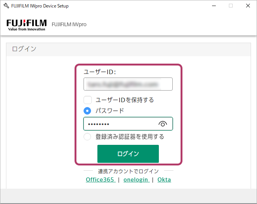Click the wrench app icon in title bar
The image size is (257, 204).
[6, 6]
